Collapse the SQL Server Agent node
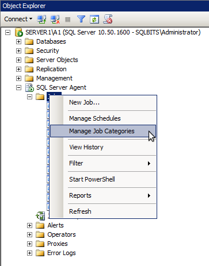 (18, 88)
